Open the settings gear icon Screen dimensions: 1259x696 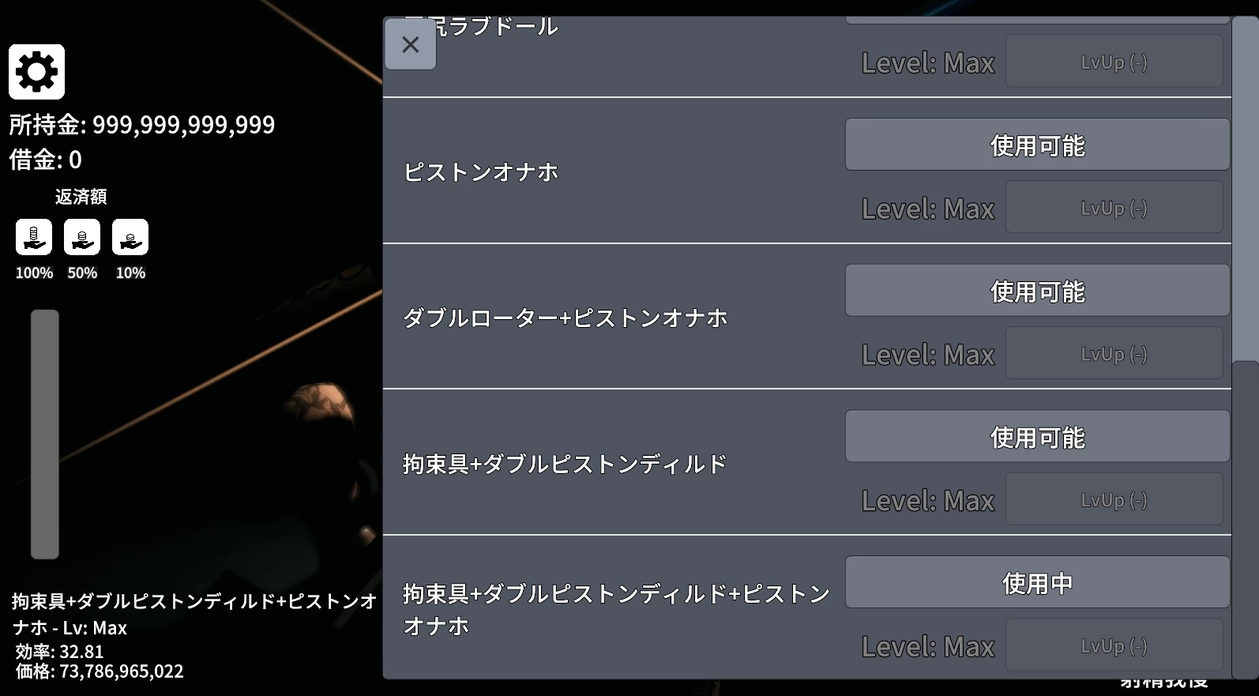36,72
